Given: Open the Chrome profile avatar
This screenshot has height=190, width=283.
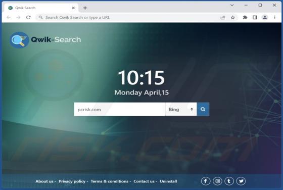Looking at the screenshot, I should click(x=265, y=18).
